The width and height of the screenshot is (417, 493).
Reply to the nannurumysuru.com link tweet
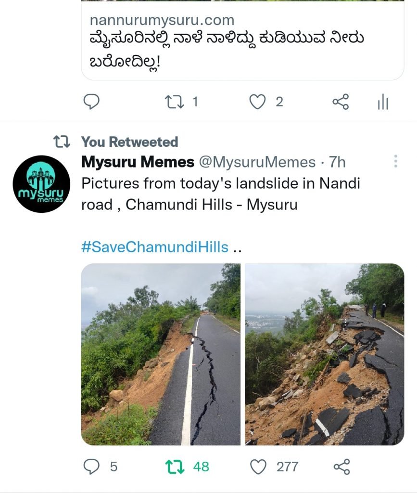coord(92,102)
